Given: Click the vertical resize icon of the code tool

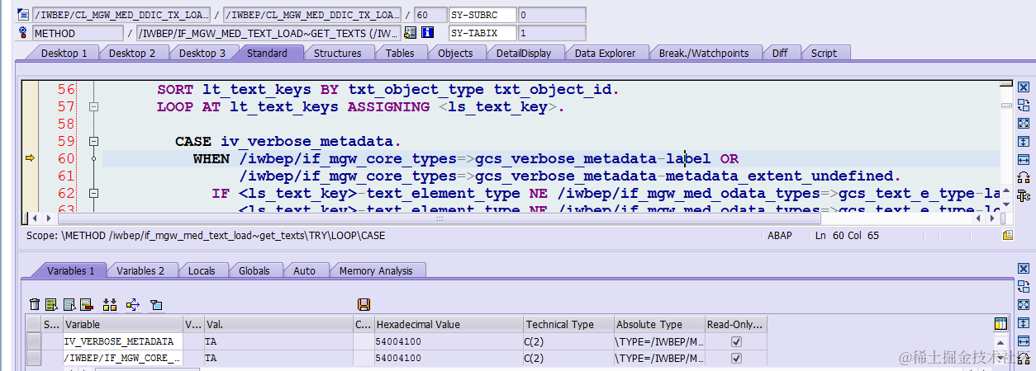Looking at the screenshot, I should click(1024, 142).
